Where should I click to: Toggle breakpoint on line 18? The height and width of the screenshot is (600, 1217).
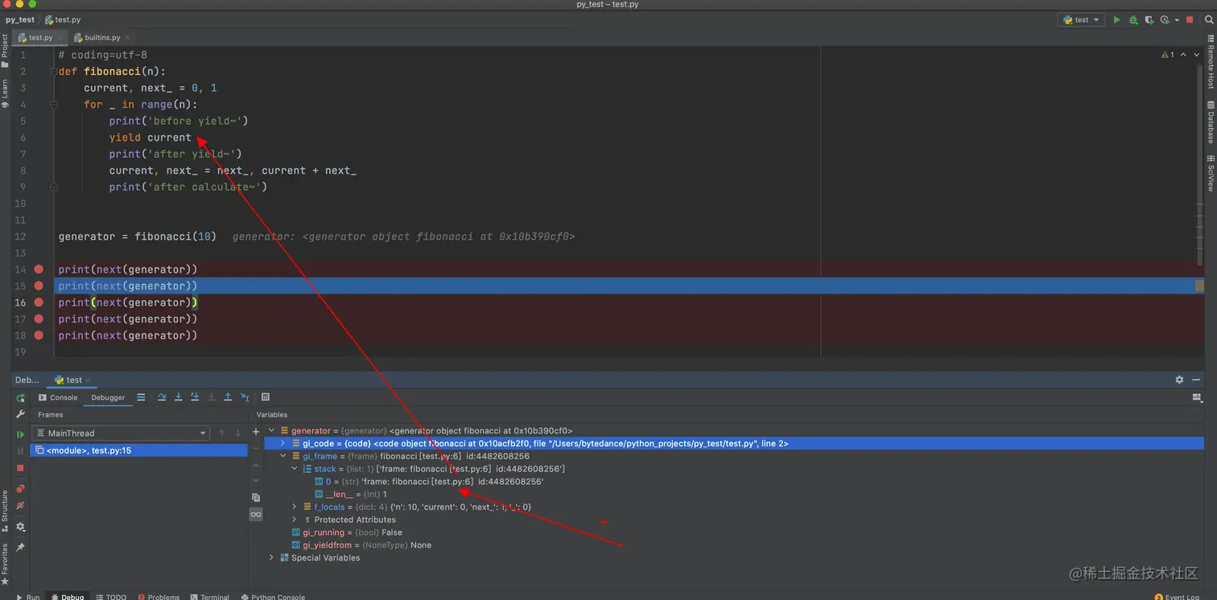pos(39,335)
